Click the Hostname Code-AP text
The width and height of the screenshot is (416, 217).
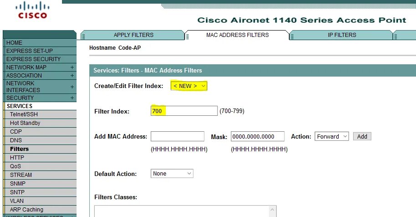pos(115,48)
